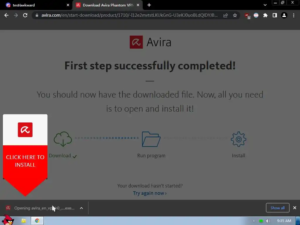Screen dimensions: 300x225
Task: Click the address bar URL
Action: (x=129, y=15)
